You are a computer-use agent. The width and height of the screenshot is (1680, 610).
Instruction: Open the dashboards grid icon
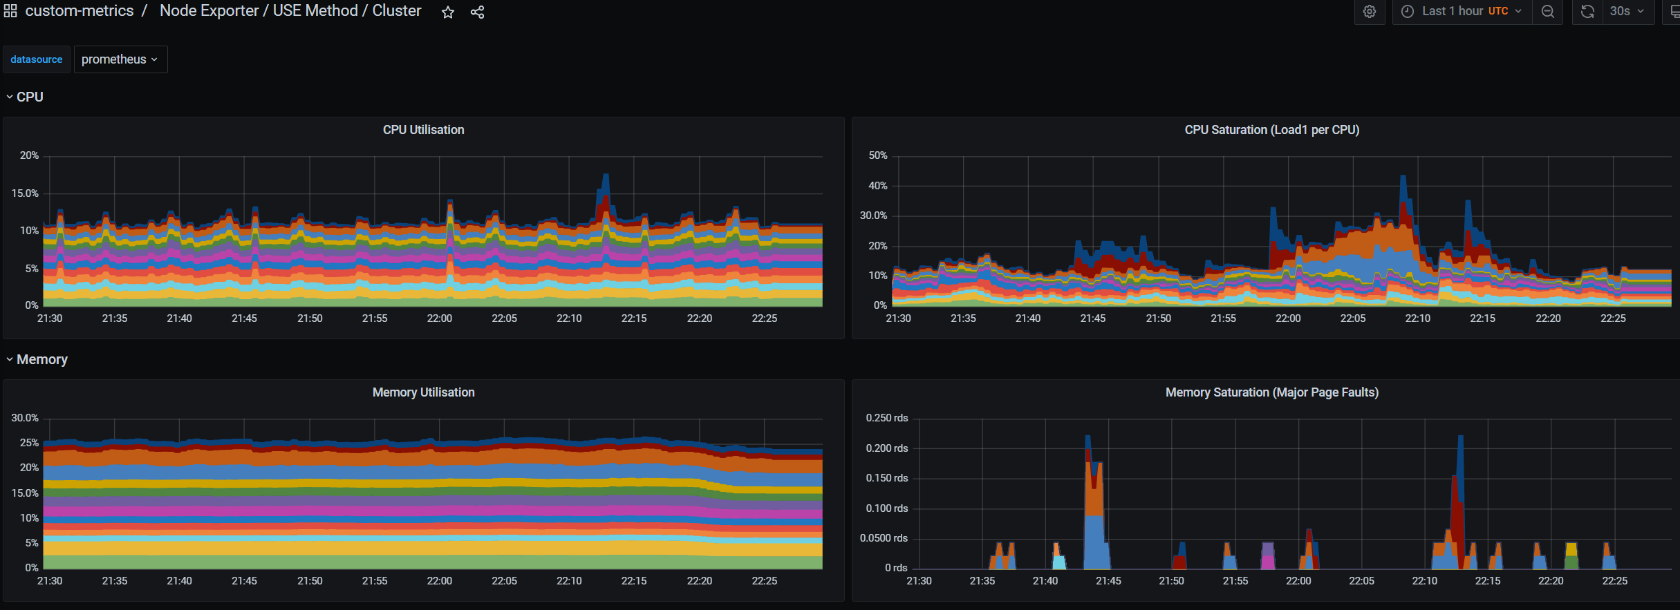click(10, 11)
